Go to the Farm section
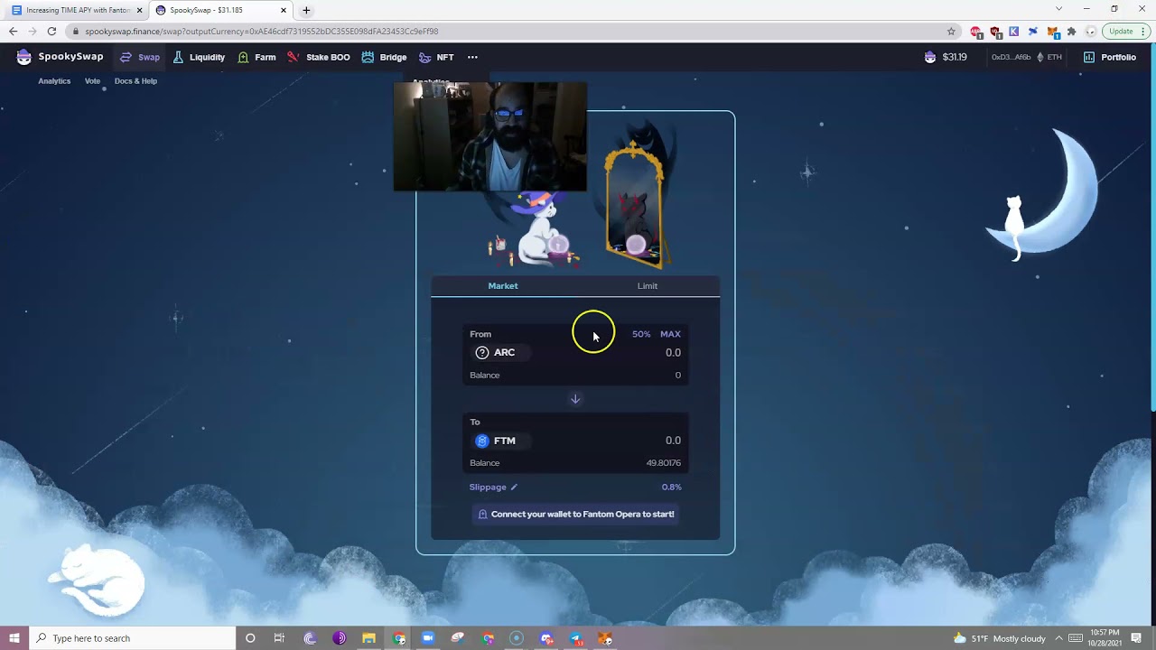The width and height of the screenshot is (1156, 650). [x=256, y=57]
